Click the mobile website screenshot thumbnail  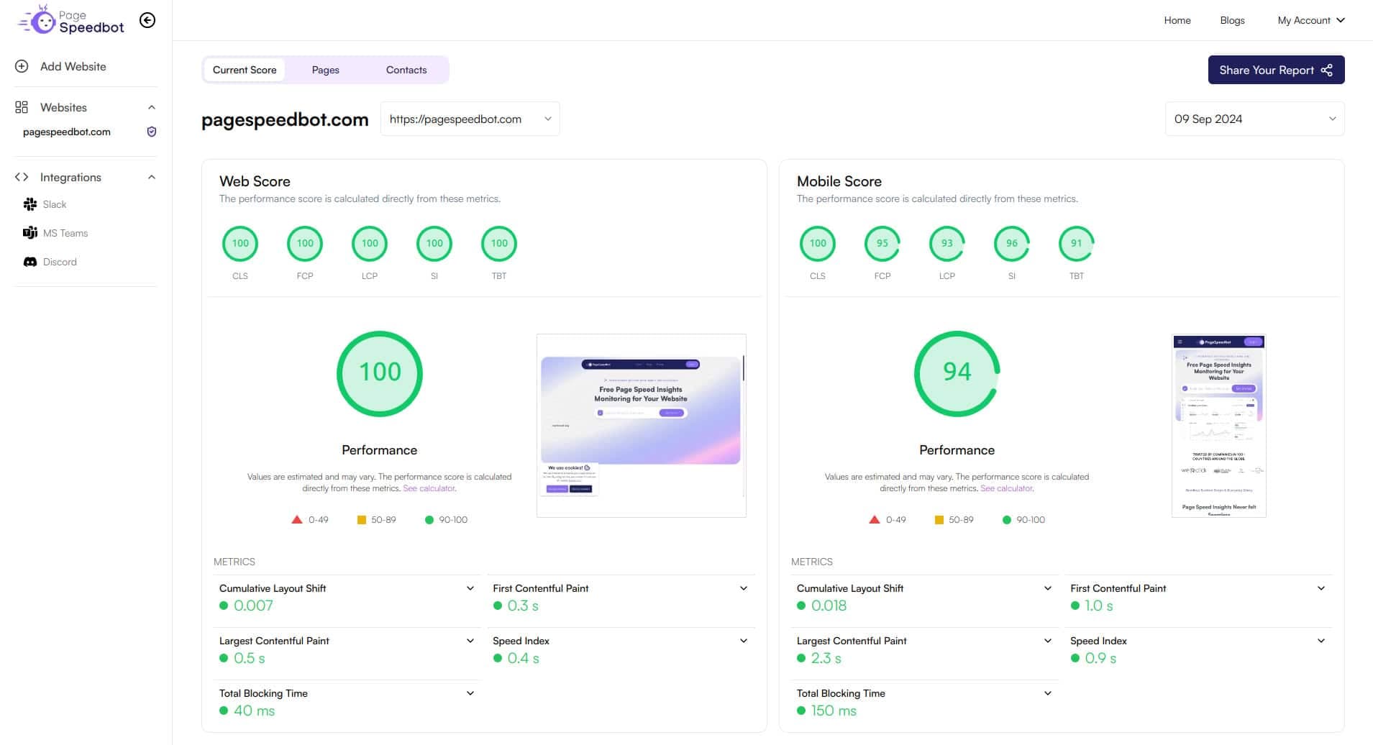tap(1219, 425)
